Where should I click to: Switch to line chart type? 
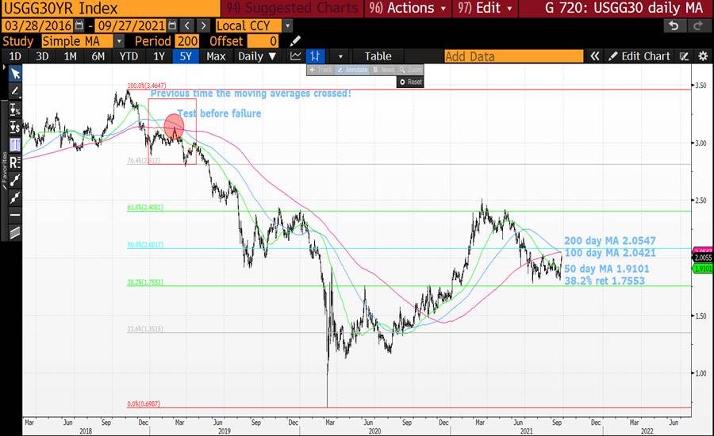[x=296, y=56]
